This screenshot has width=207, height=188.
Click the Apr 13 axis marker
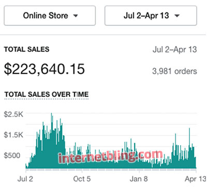[x=195, y=179]
